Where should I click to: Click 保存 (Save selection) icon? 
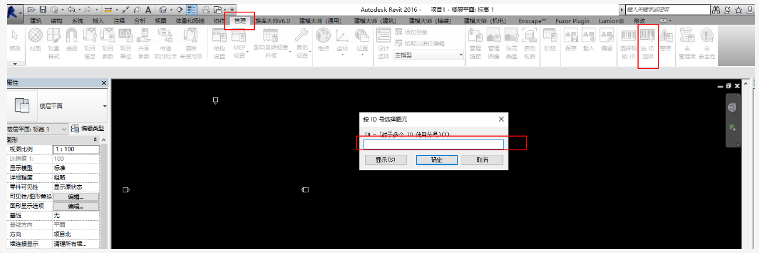point(571,41)
